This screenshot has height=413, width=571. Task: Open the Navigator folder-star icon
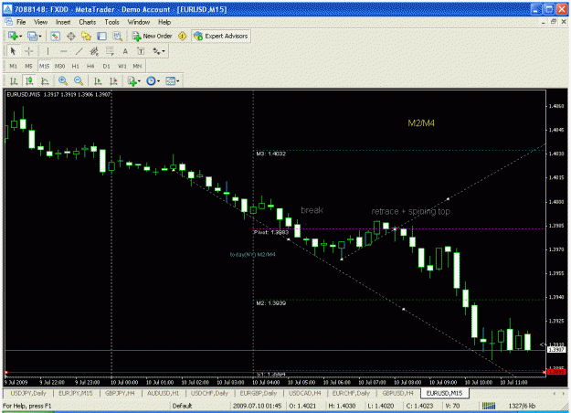(x=86, y=36)
